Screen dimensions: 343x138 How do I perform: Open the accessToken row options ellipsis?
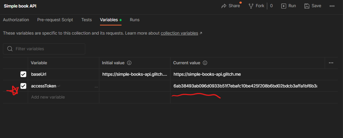click(96, 87)
